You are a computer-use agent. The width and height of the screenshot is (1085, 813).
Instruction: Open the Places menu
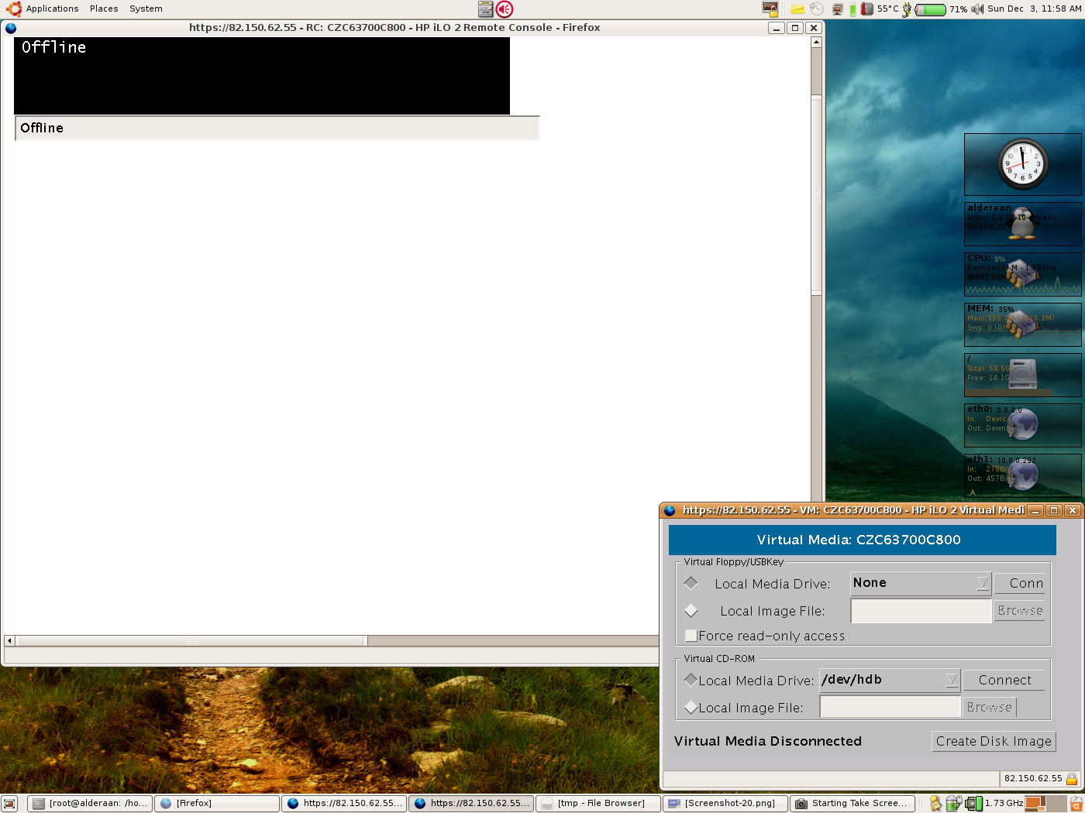pos(104,9)
